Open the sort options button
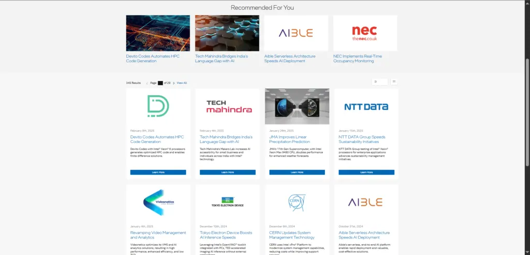 379,81
